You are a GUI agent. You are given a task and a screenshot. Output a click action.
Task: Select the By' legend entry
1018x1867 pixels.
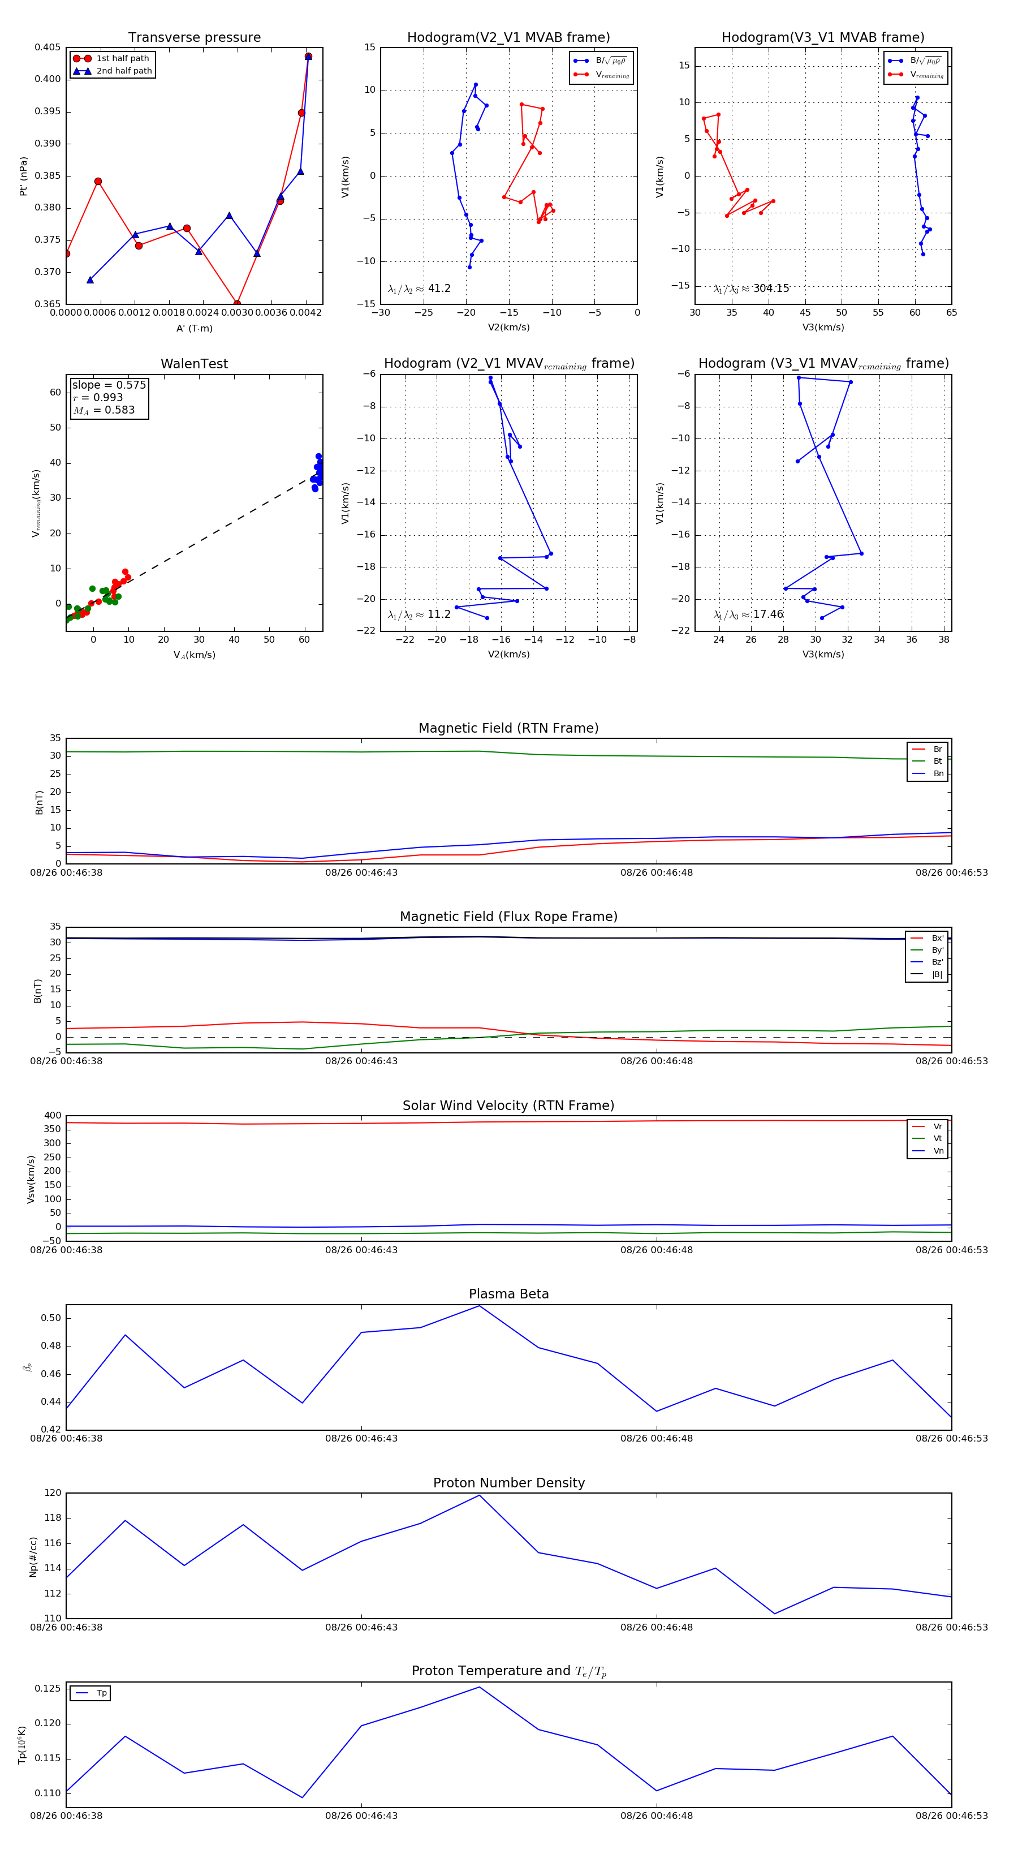(927, 950)
